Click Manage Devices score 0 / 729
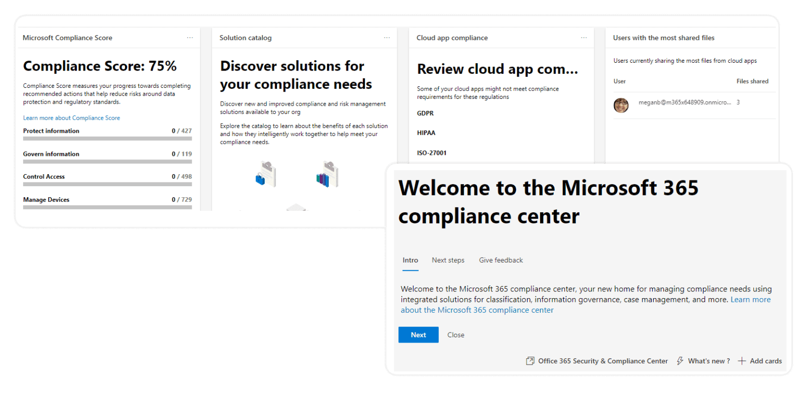804x398 pixels. 182,199
